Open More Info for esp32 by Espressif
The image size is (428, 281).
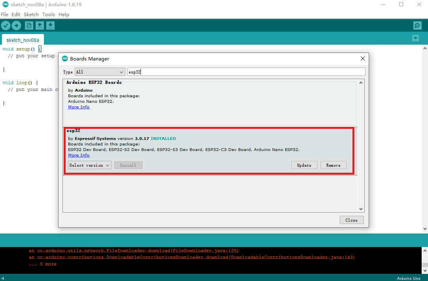(79, 155)
